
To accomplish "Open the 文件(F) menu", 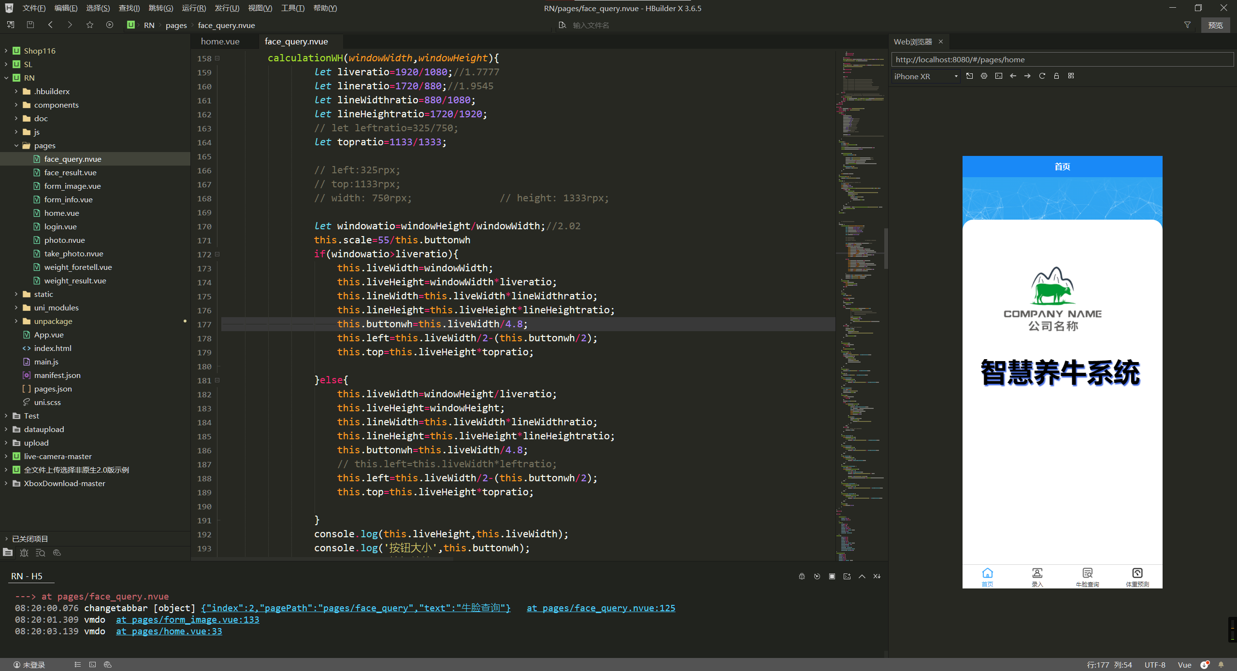I will pos(34,8).
